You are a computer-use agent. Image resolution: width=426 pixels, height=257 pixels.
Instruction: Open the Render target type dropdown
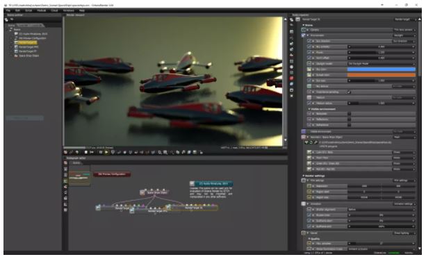405,19
